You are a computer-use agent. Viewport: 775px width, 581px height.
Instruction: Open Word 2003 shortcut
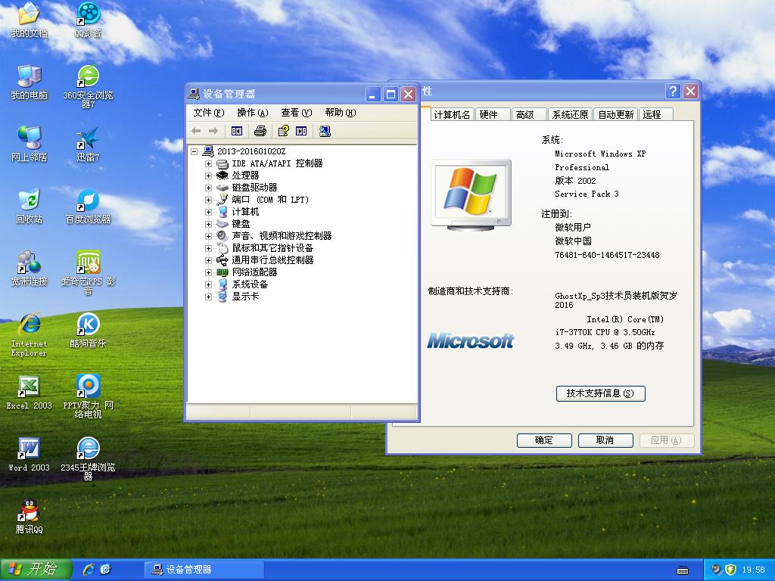[29, 455]
